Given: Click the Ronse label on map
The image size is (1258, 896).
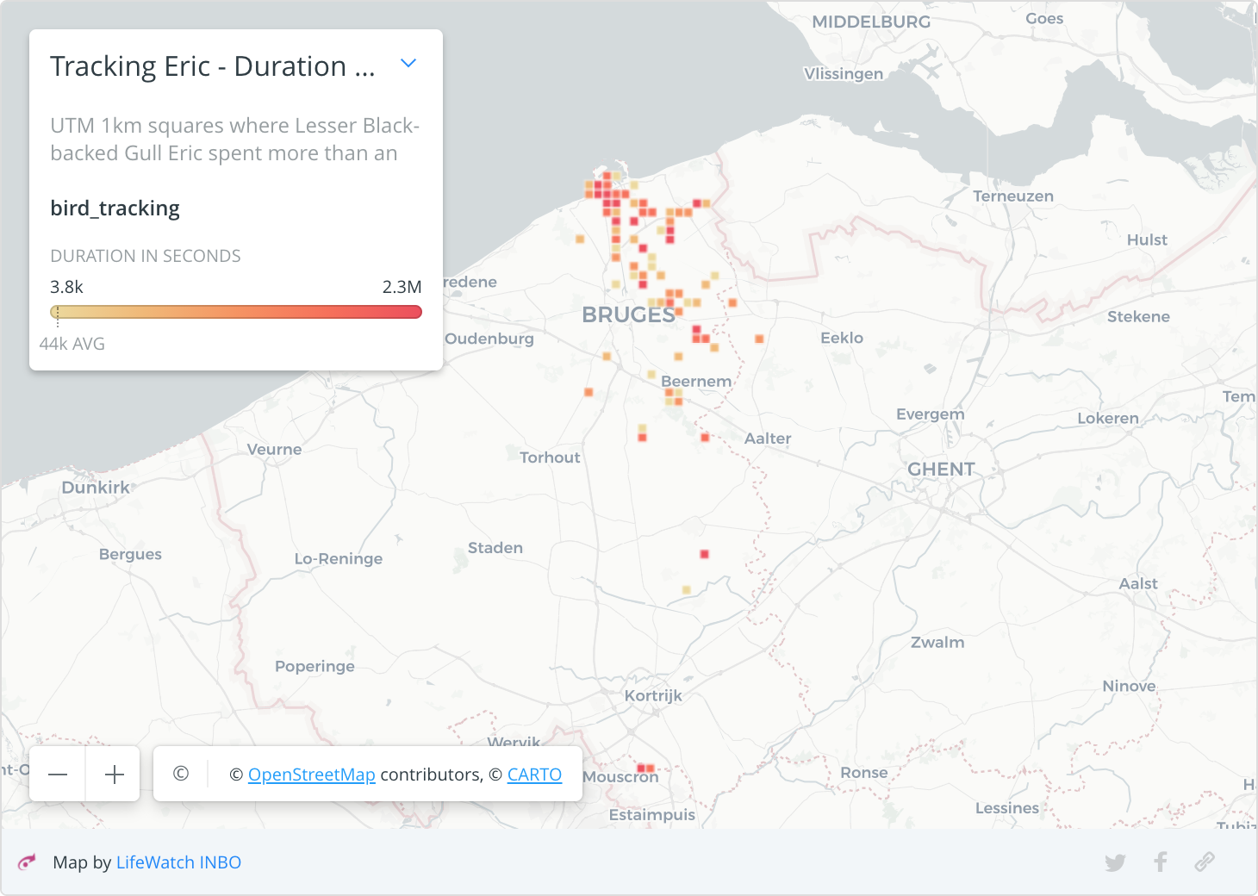Looking at the screenshot, I should point(864,773).
